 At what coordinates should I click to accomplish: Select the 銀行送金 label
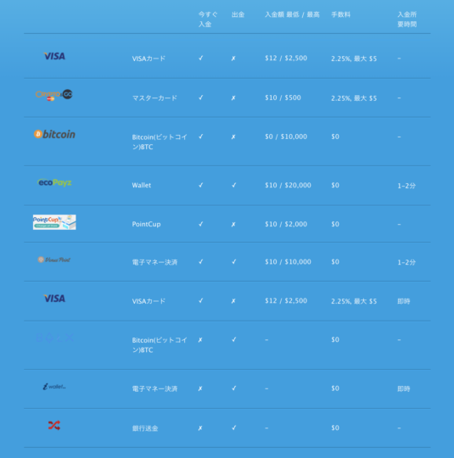(145, 428)
